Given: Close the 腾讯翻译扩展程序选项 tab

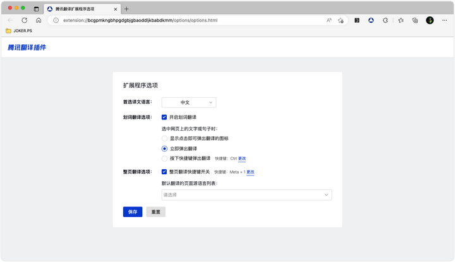Looking at the screenshot, I should pyautogui.click(x=116, y=9).
